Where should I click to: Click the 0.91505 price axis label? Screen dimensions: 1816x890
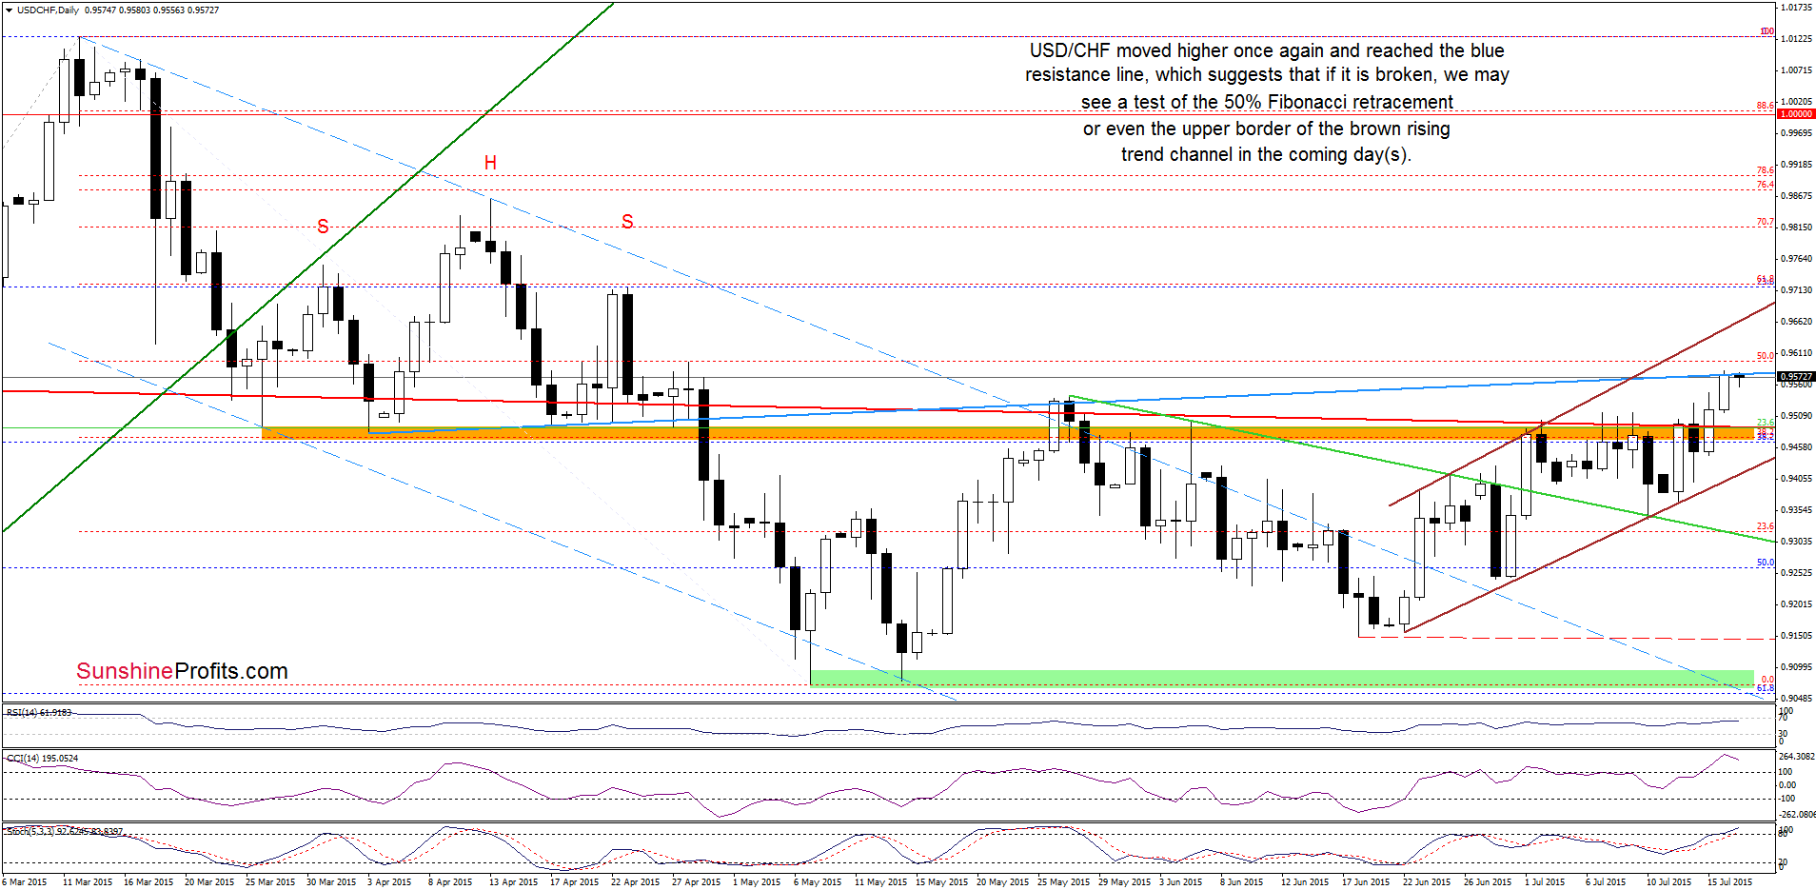1797,636
